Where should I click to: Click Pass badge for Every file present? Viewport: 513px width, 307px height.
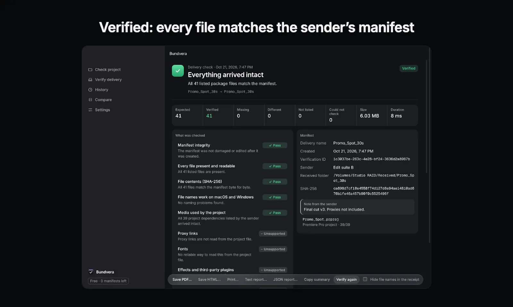pyautogui.click(x=275, y=166)
